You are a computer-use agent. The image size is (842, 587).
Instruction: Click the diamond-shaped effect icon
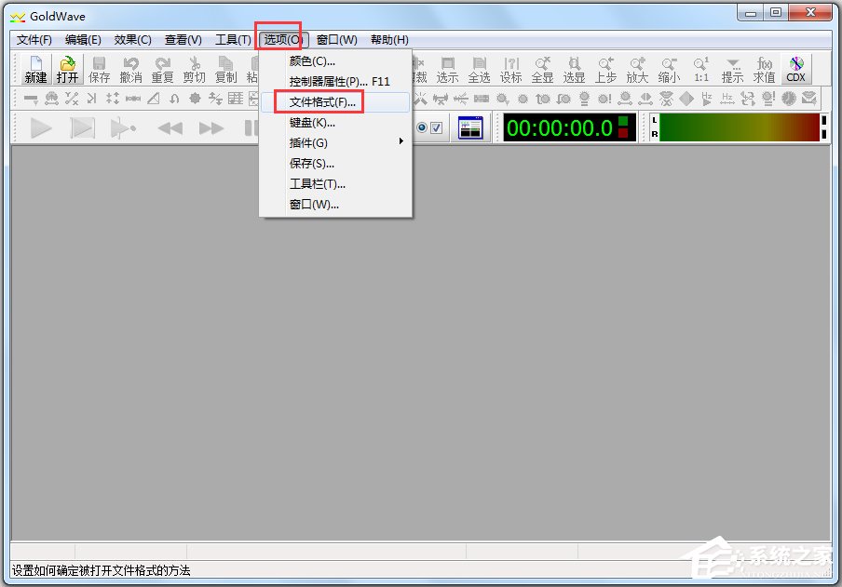tap(686, 99)
